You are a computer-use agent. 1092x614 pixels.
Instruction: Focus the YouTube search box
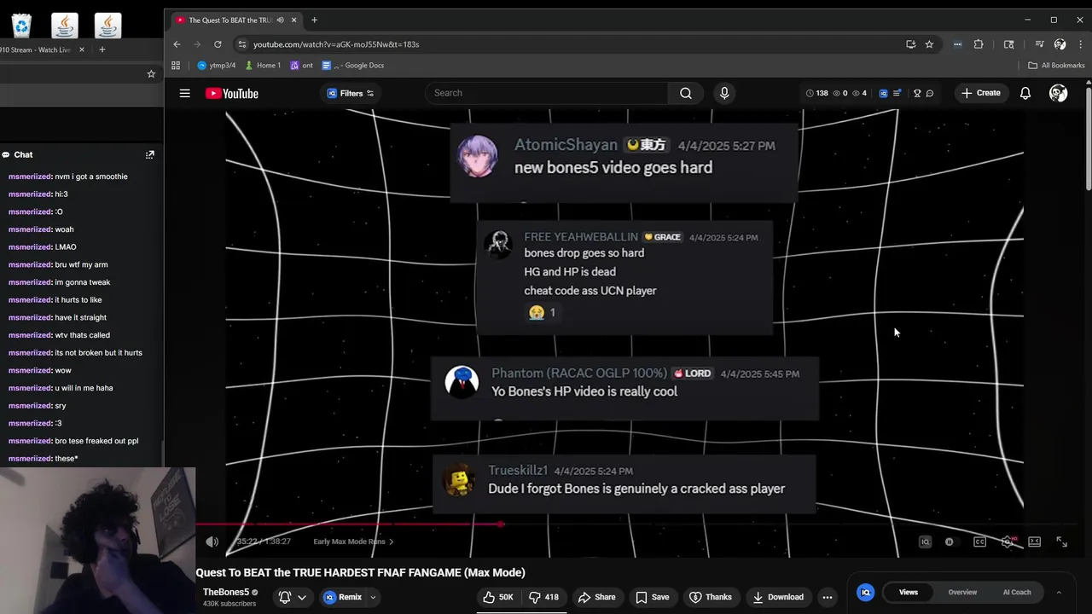tap(546, 93)
